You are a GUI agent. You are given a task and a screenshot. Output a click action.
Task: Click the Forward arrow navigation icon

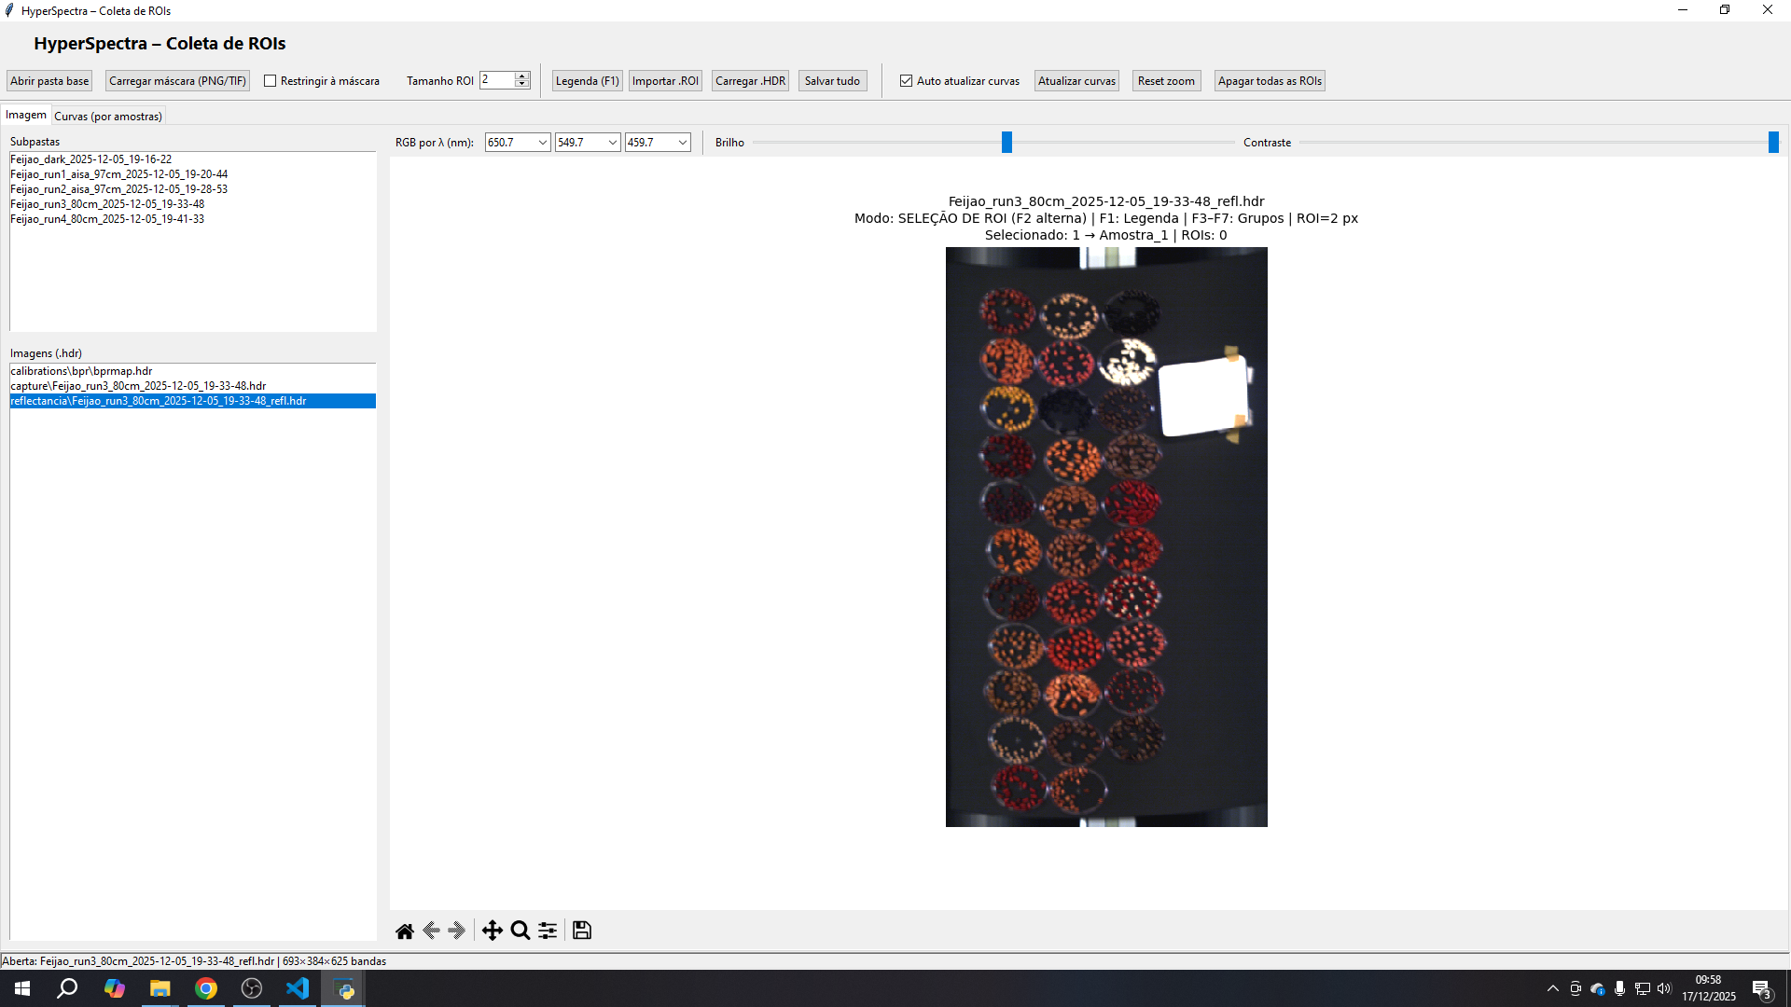[x=456, y=931]
